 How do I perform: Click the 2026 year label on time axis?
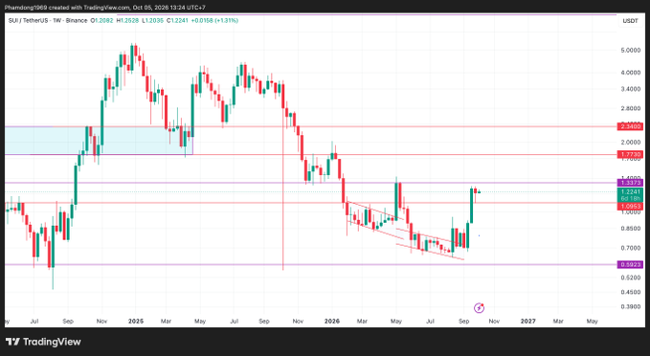[x=332, y=322]
